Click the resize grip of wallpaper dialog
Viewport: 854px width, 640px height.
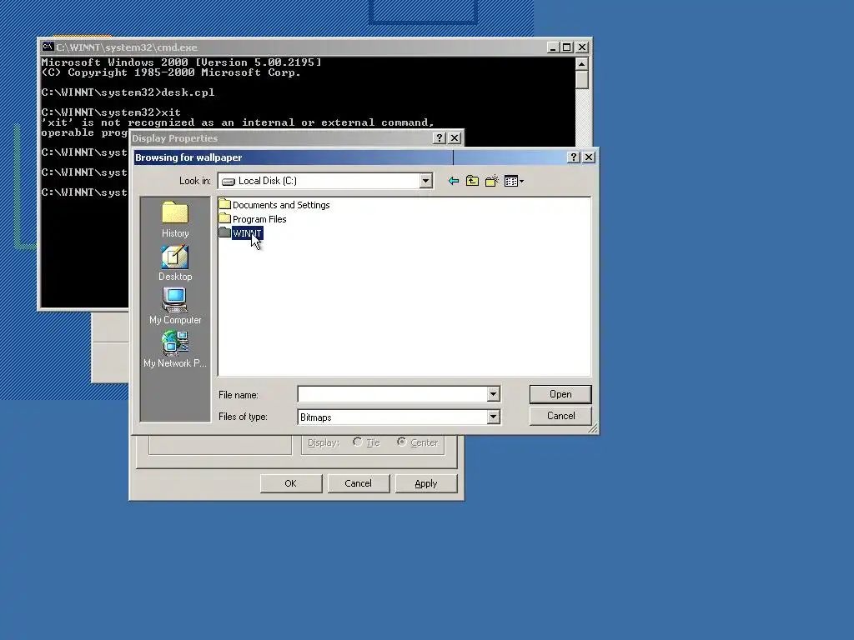click(x=593, y=428)
